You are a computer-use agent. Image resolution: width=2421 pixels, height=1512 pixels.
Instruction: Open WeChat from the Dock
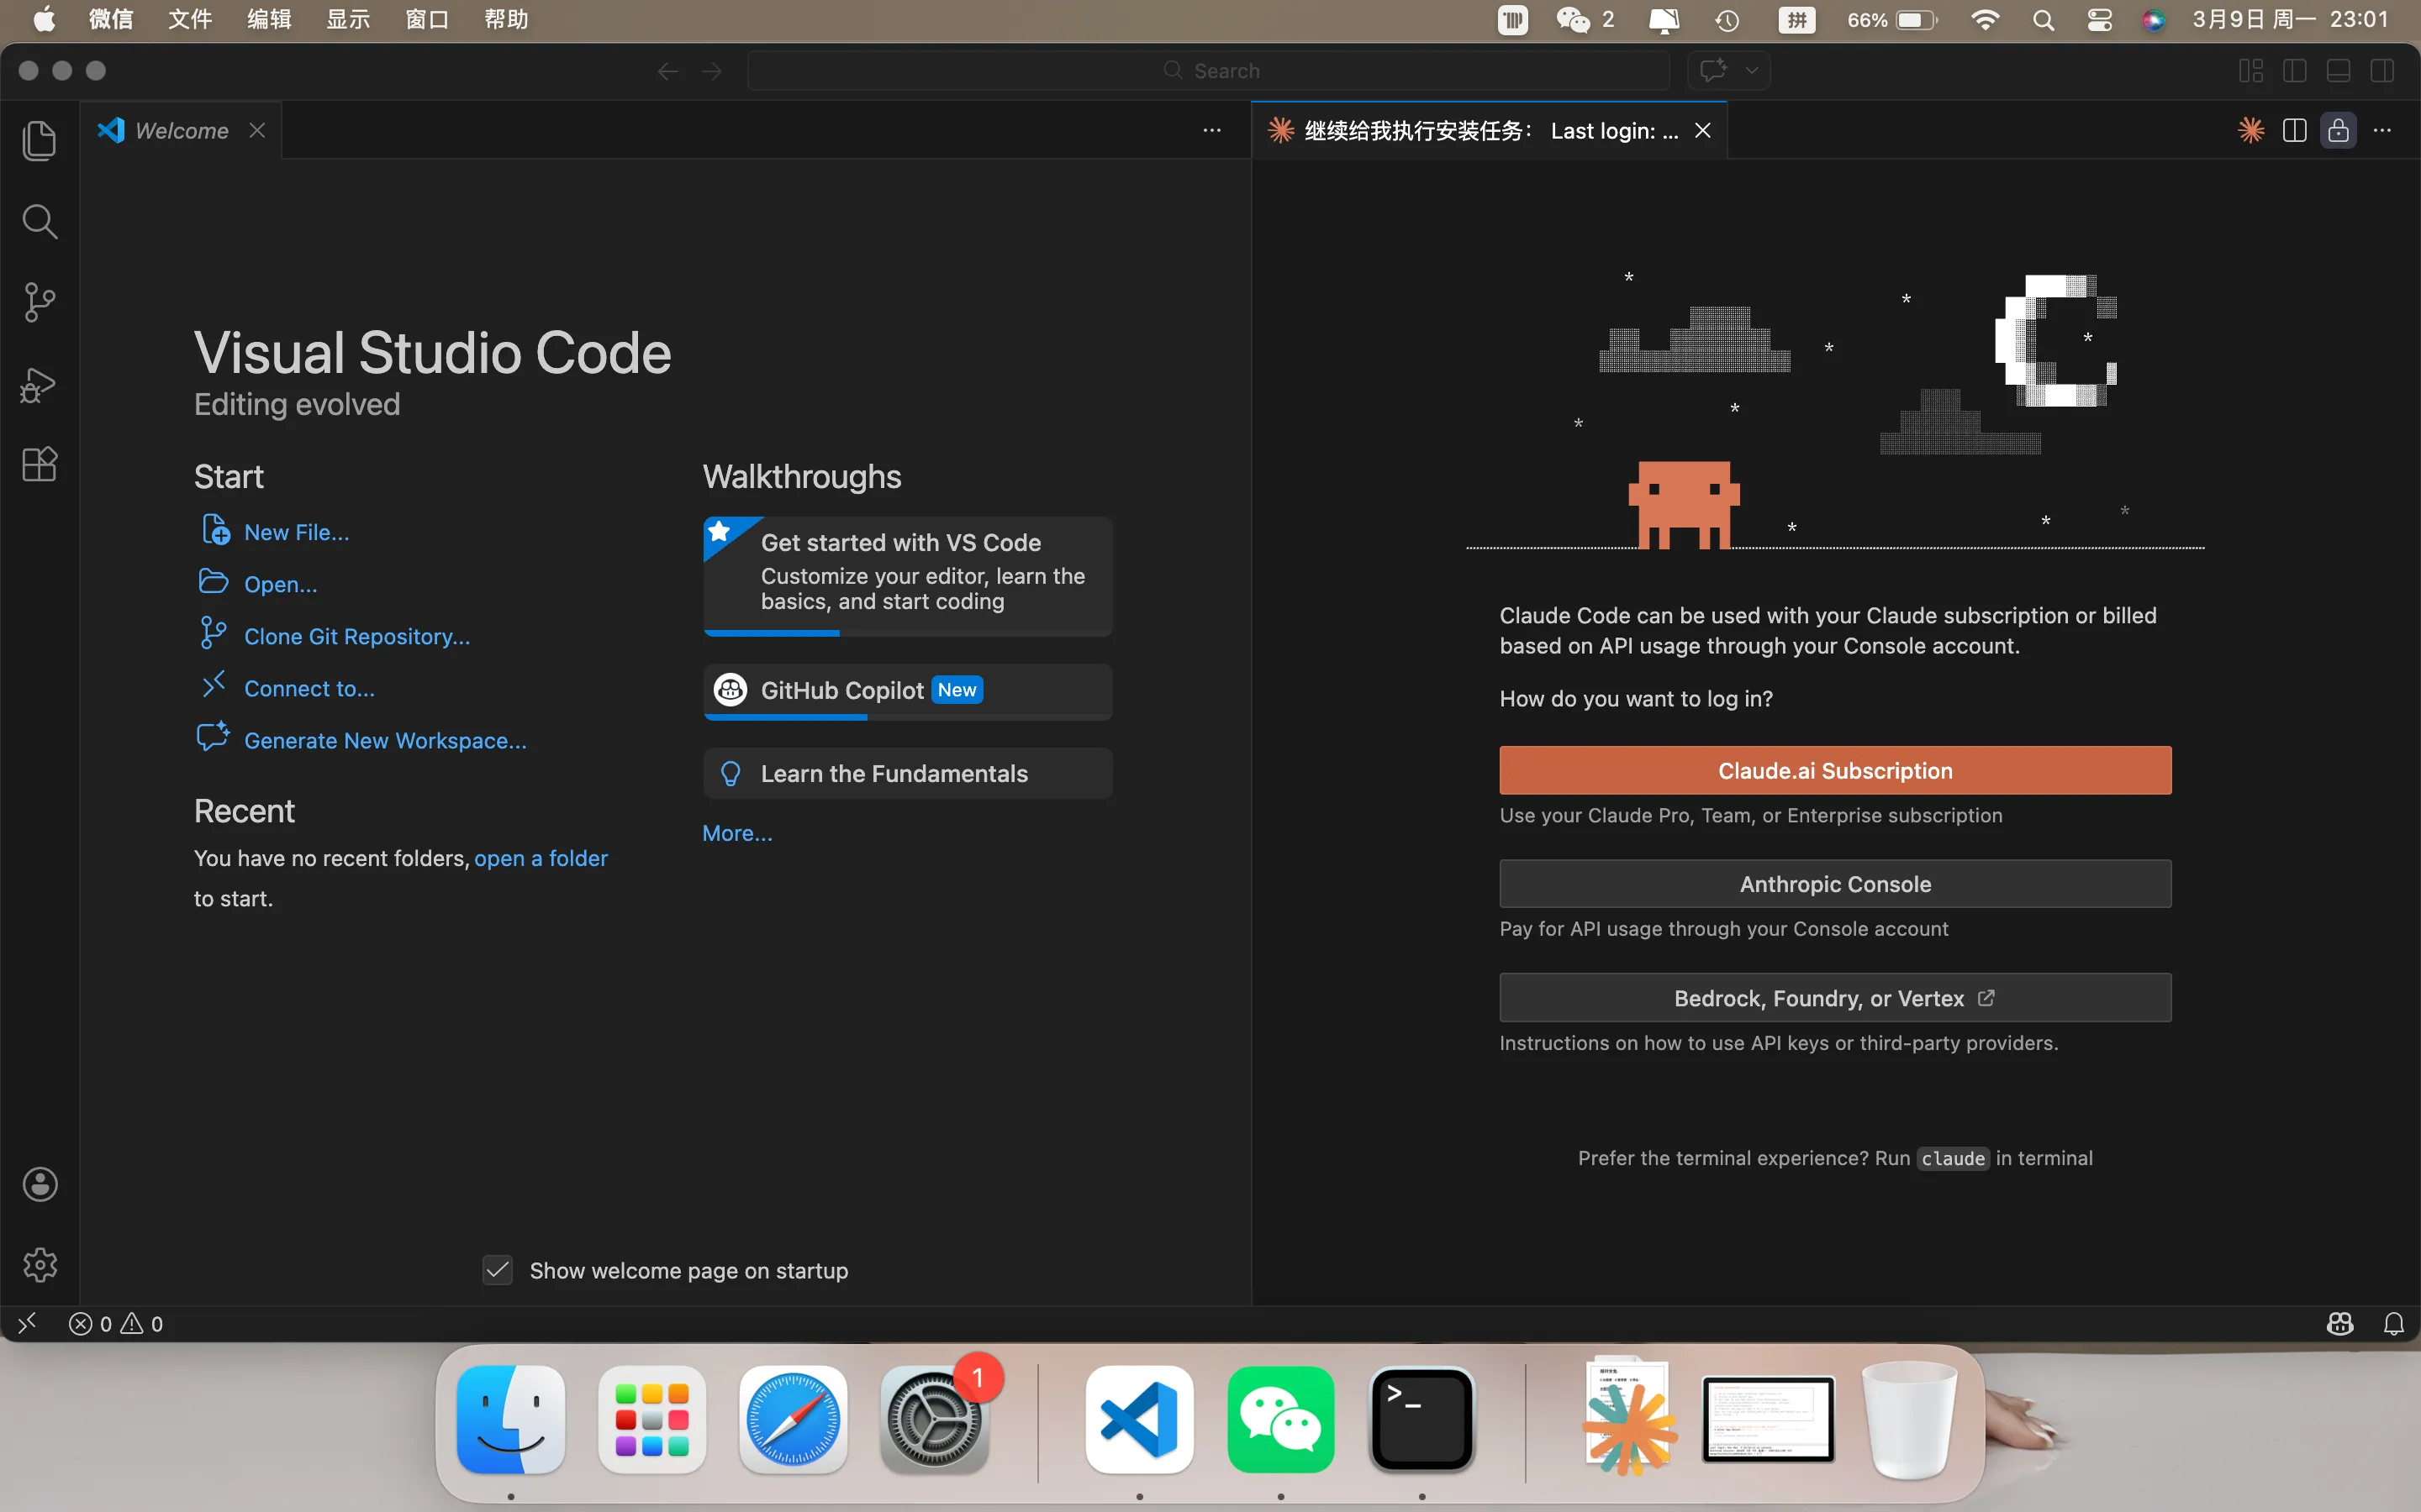point(1280,1419)
